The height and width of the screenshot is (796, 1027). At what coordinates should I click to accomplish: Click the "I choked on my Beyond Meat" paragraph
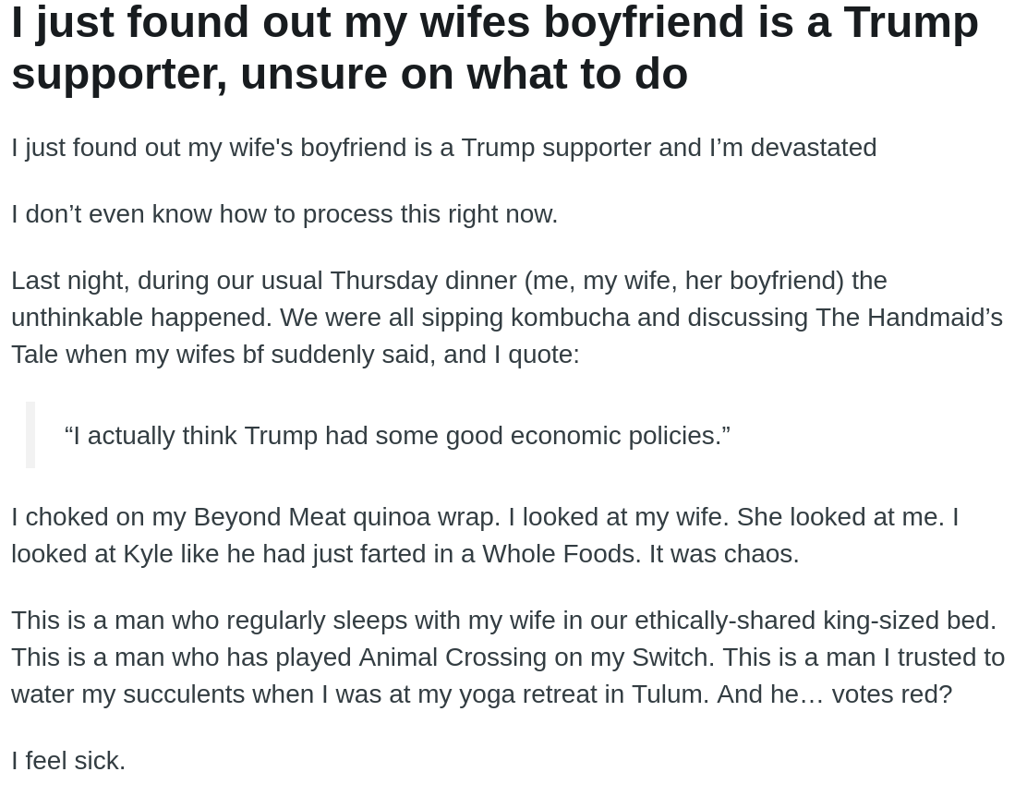[485, 535]
